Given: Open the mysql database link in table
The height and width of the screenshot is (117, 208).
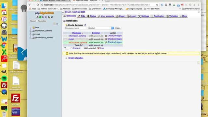Looking at the screenshot, I should coord(71,39).
